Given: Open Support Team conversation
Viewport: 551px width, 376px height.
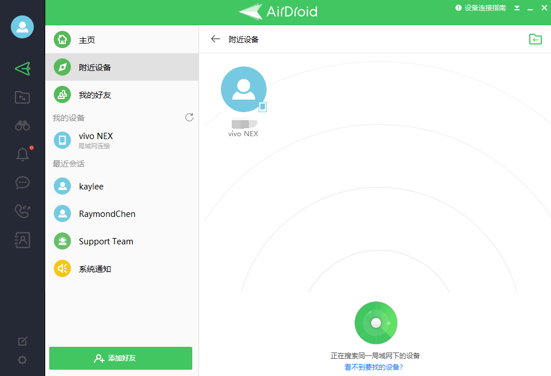Looking at the screenshot, I should [122, 242].
